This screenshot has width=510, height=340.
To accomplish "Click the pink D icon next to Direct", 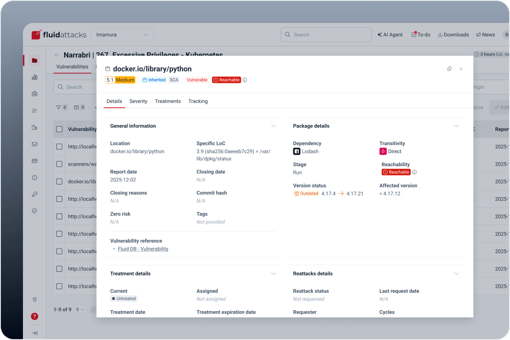I will (383, 151).
